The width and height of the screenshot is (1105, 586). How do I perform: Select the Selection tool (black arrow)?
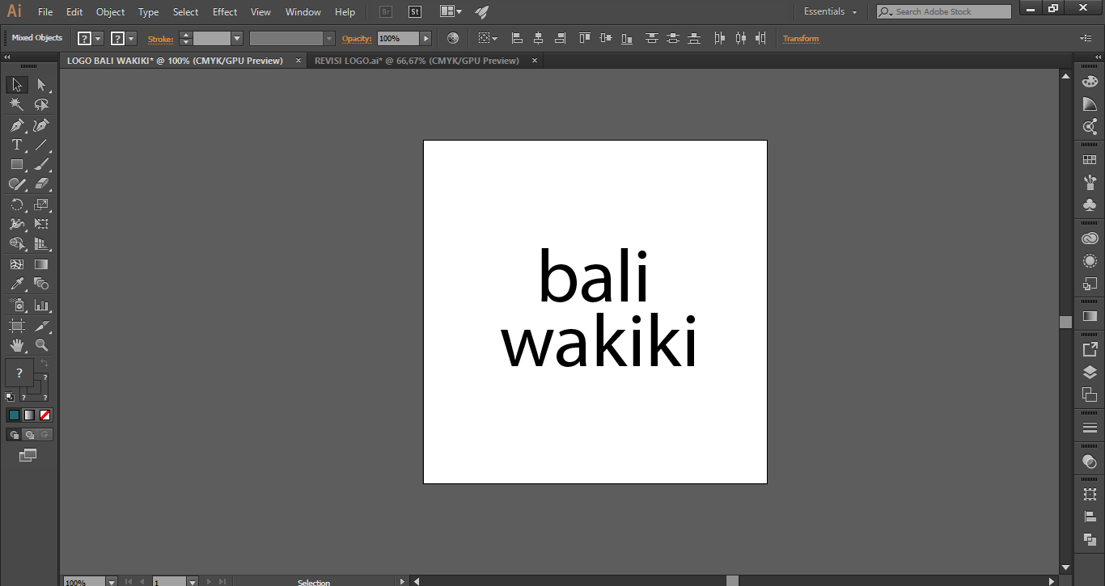click(x=16, y=85)
